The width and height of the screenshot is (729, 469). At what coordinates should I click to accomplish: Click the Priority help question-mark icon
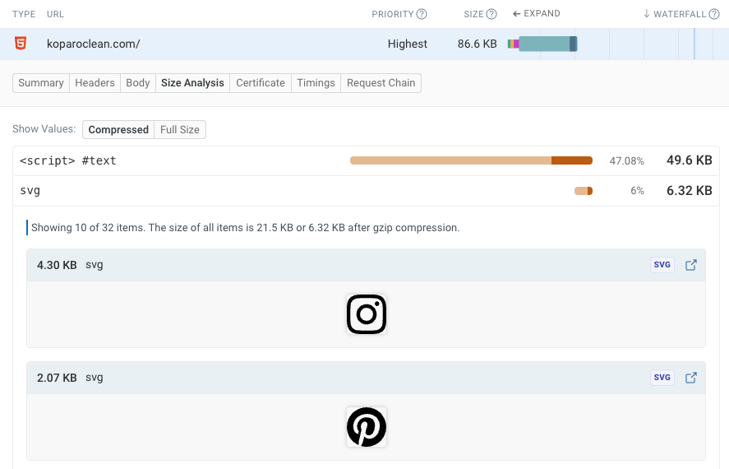[422, 14]
